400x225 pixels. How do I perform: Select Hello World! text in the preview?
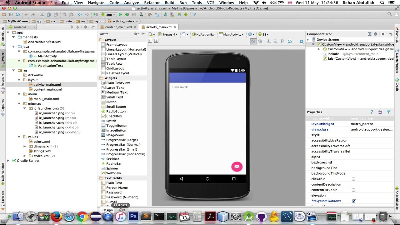click(180, 87)
